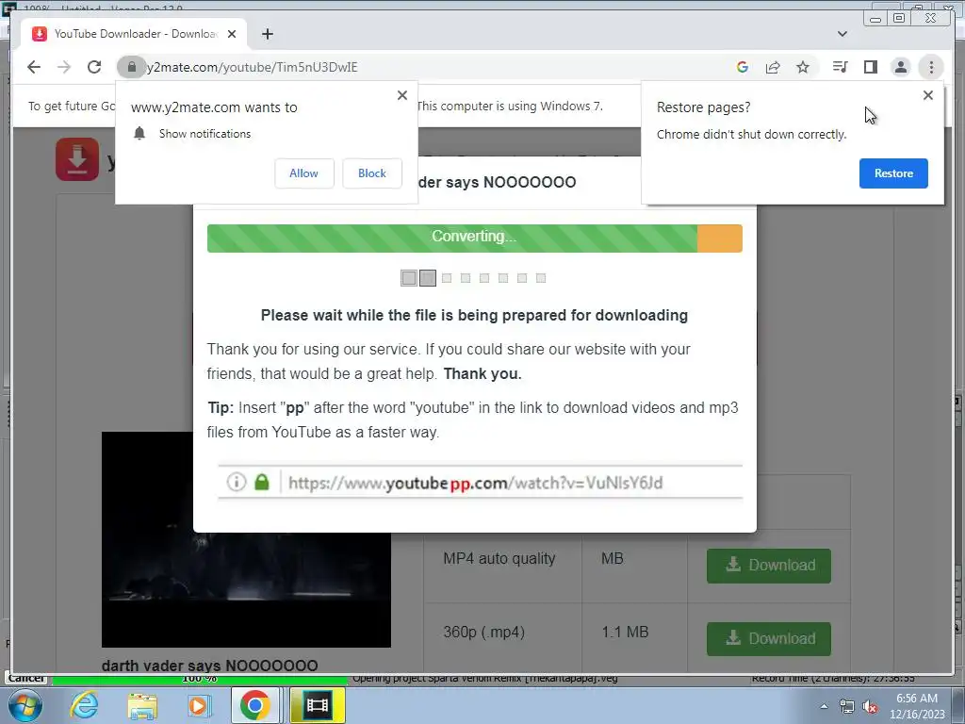Open Chrome's three-dot menu
The image size is (965, 724).
click(931, 67)
